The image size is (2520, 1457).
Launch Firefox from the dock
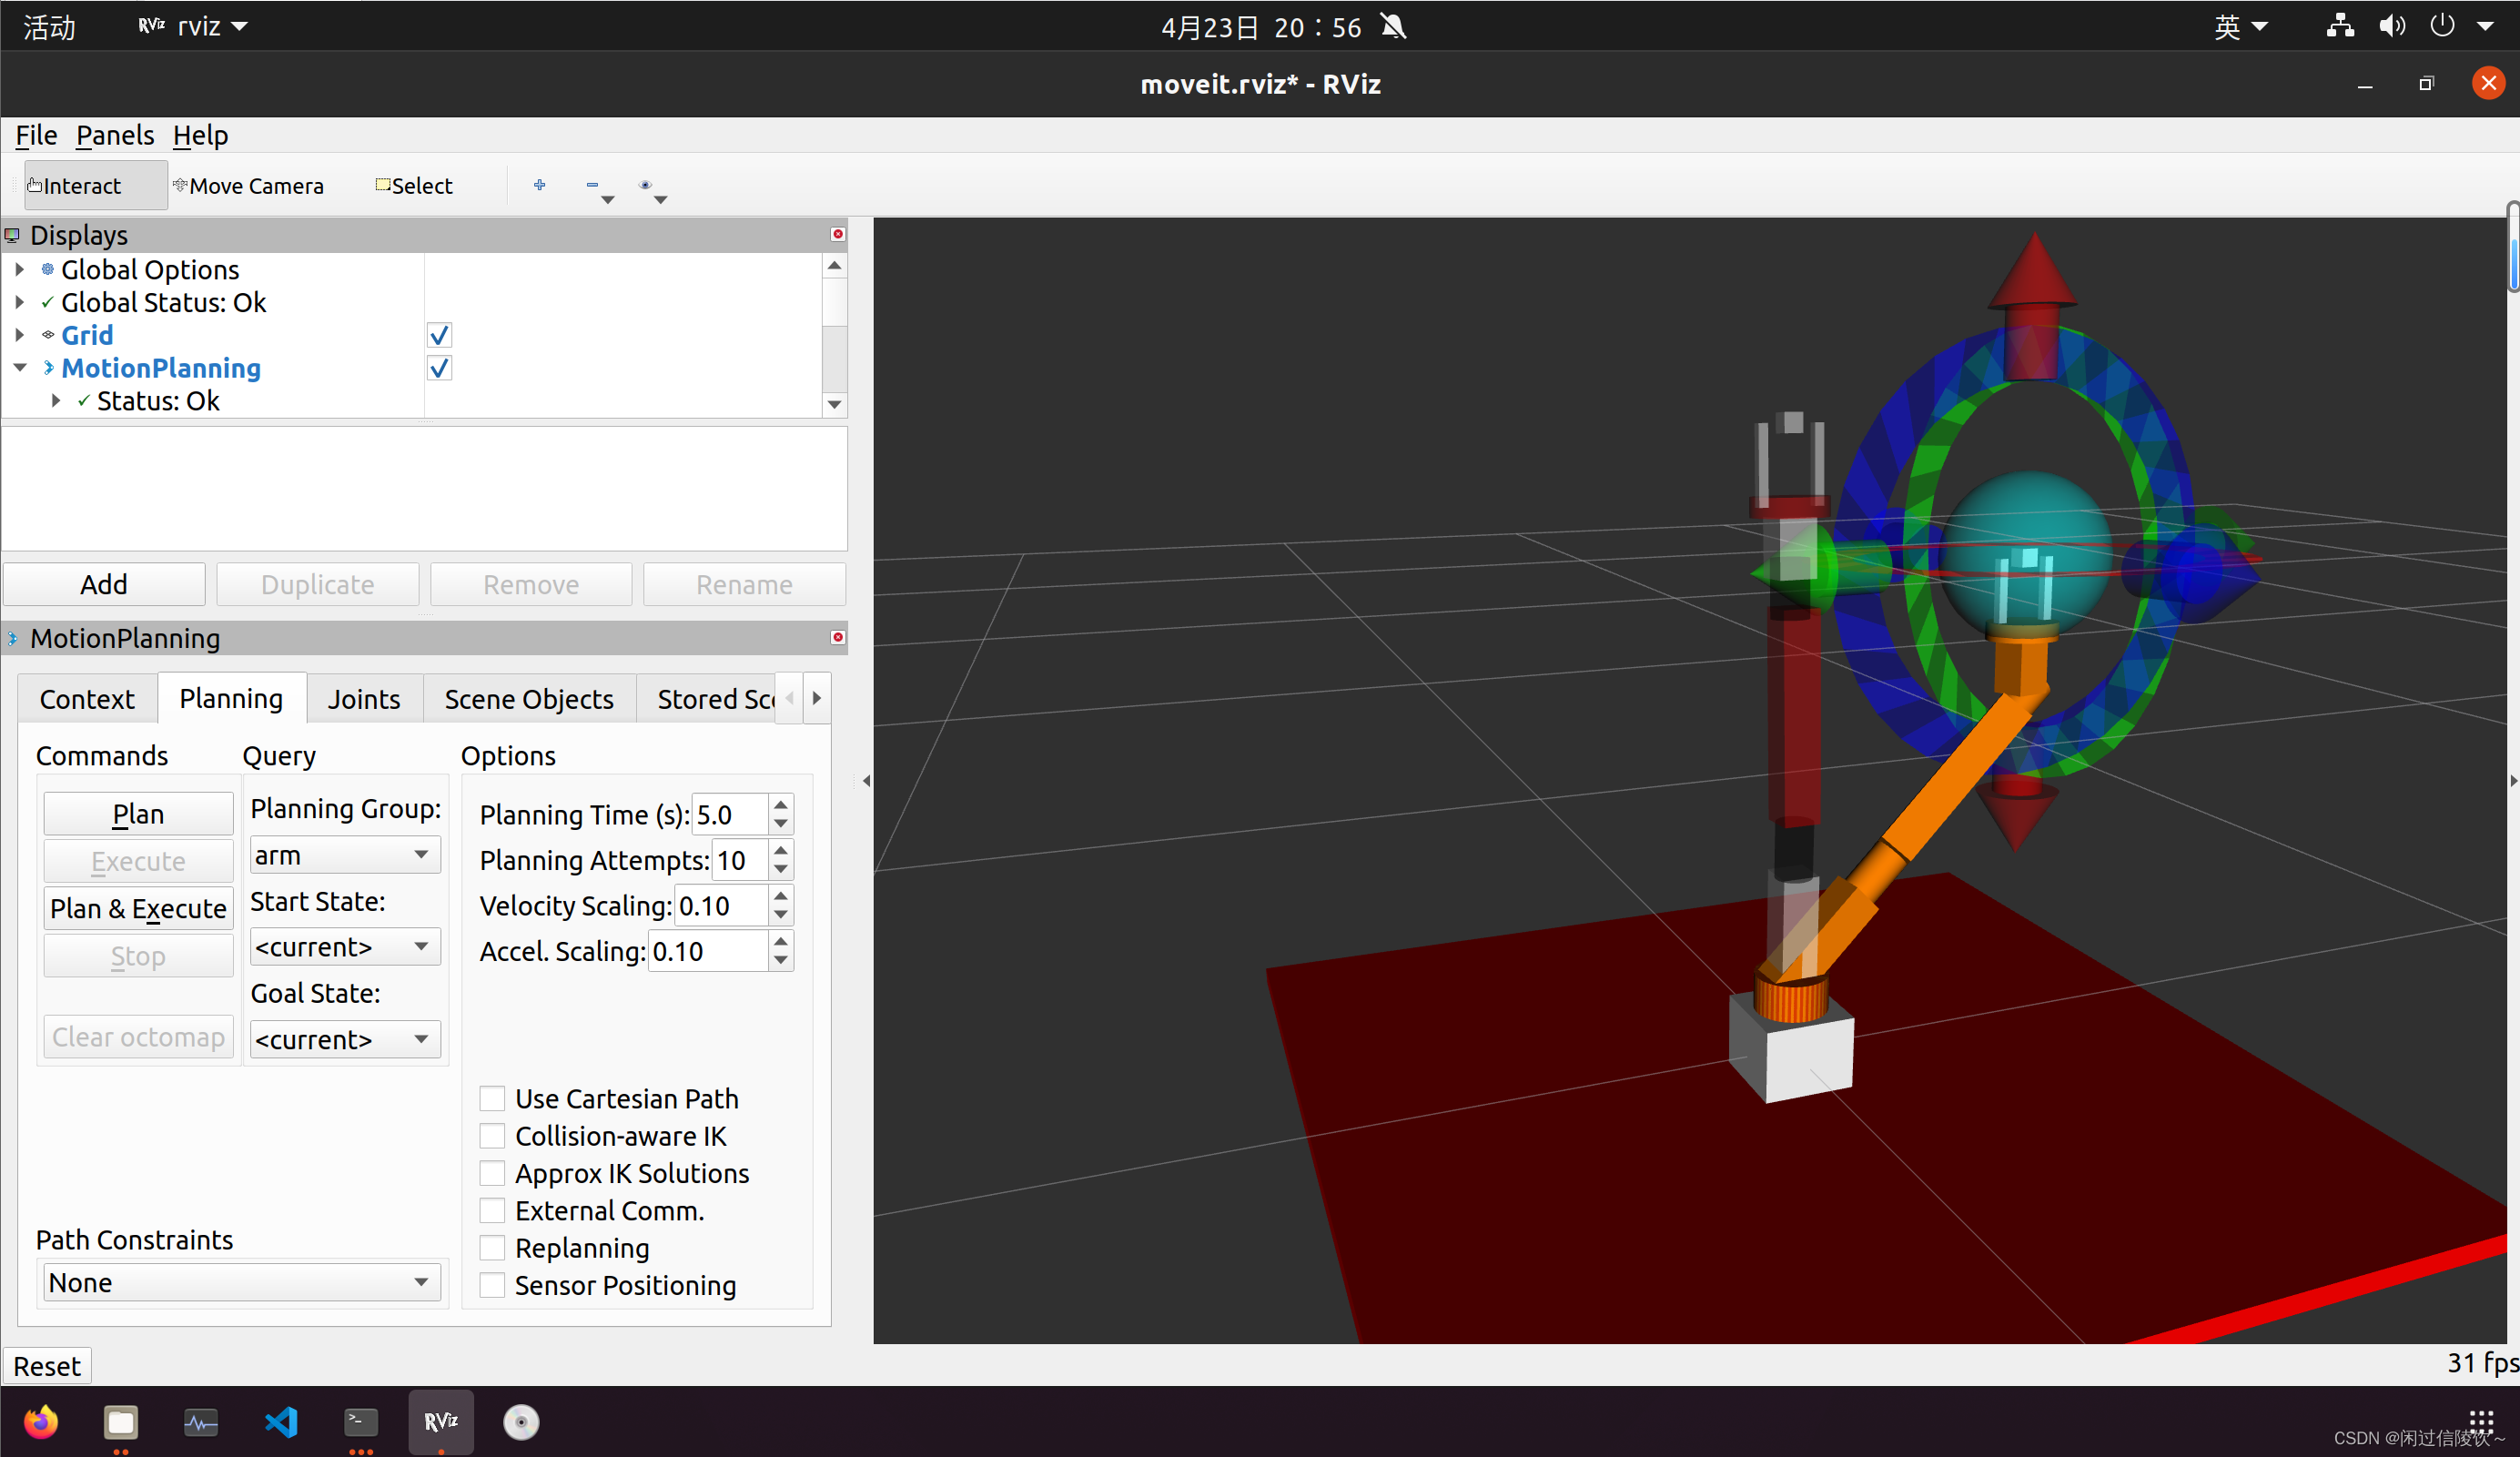coord(41,1421)
